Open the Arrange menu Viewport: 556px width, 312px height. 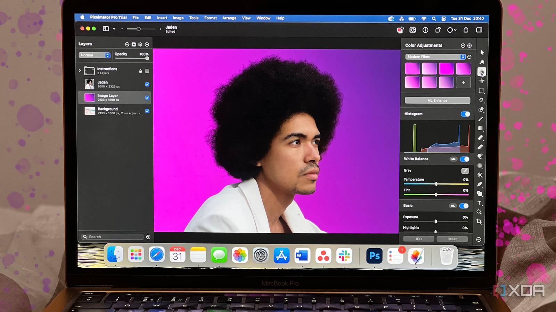tap(229, 18)
